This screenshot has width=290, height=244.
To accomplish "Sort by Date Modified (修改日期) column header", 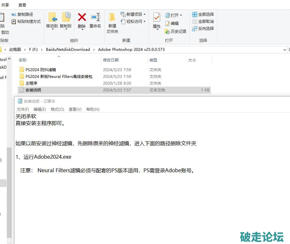I will point(111,60).
